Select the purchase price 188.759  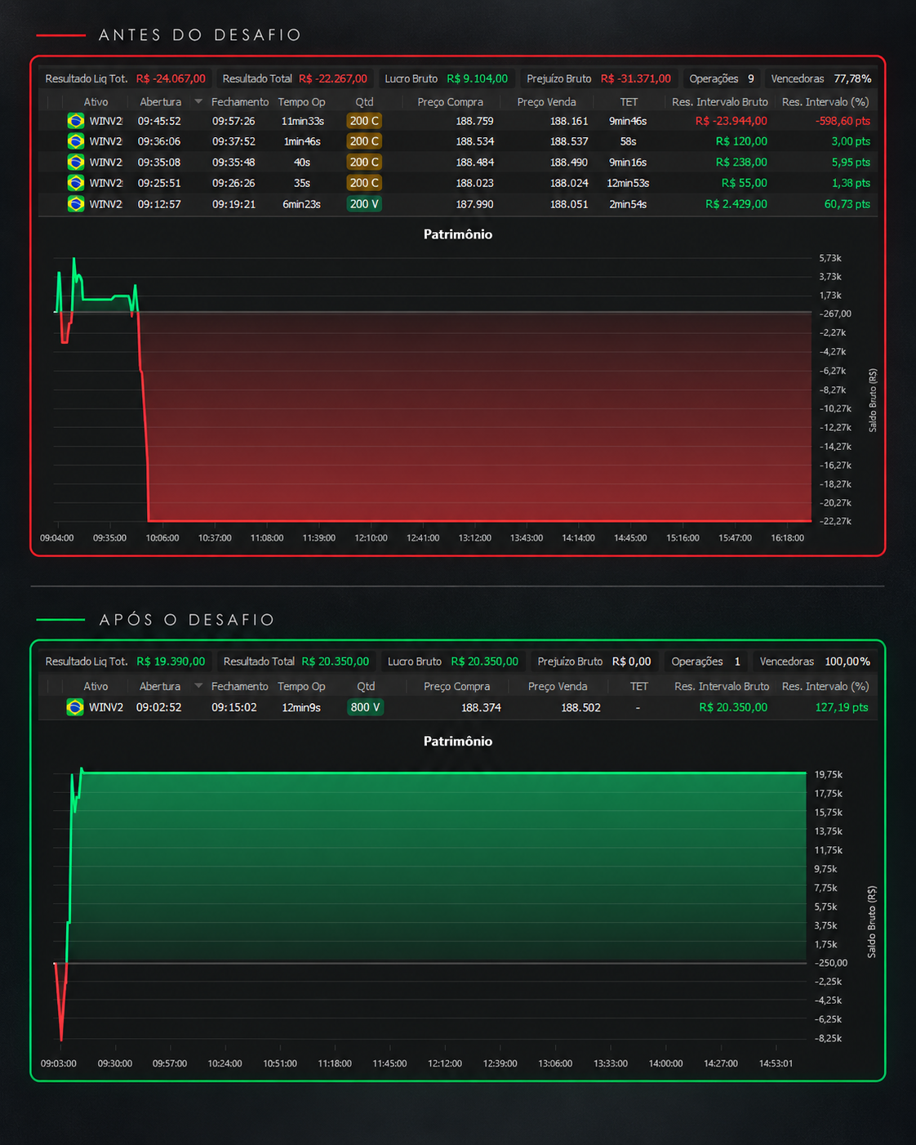point(474,121)
